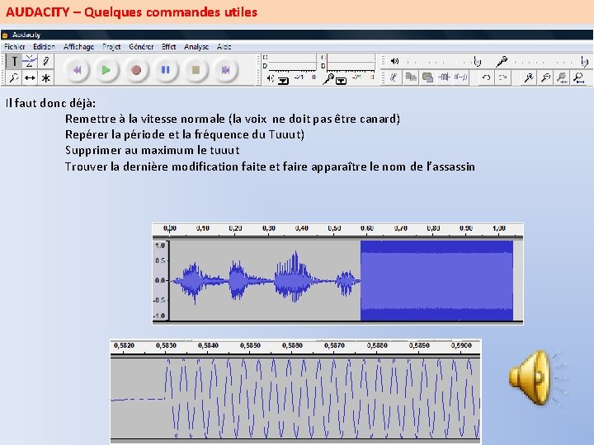Start playback with the green Play button
594x445 pixels.
[106, 70]
